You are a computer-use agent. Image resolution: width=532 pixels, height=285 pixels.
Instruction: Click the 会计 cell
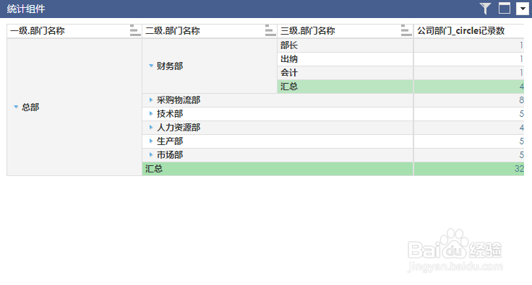click(346, 73)
